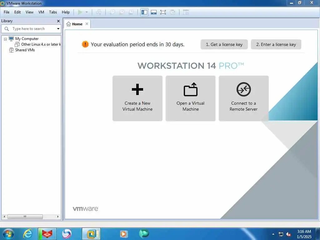The image size is (320, 240).
Task: Click the Take Snapshot toolbar icon
Action: (112, 12)
